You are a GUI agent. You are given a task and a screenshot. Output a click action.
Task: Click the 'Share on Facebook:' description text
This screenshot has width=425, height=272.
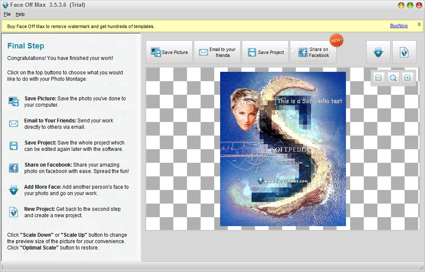point(48,165)
